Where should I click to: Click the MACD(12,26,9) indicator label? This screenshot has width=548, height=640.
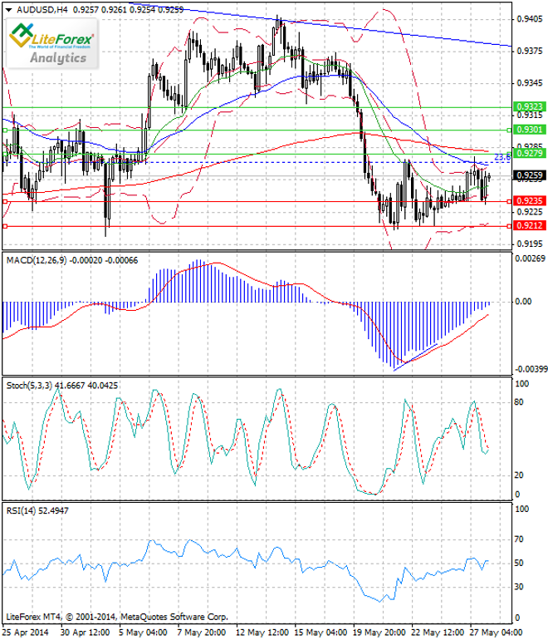click(72, 260)
